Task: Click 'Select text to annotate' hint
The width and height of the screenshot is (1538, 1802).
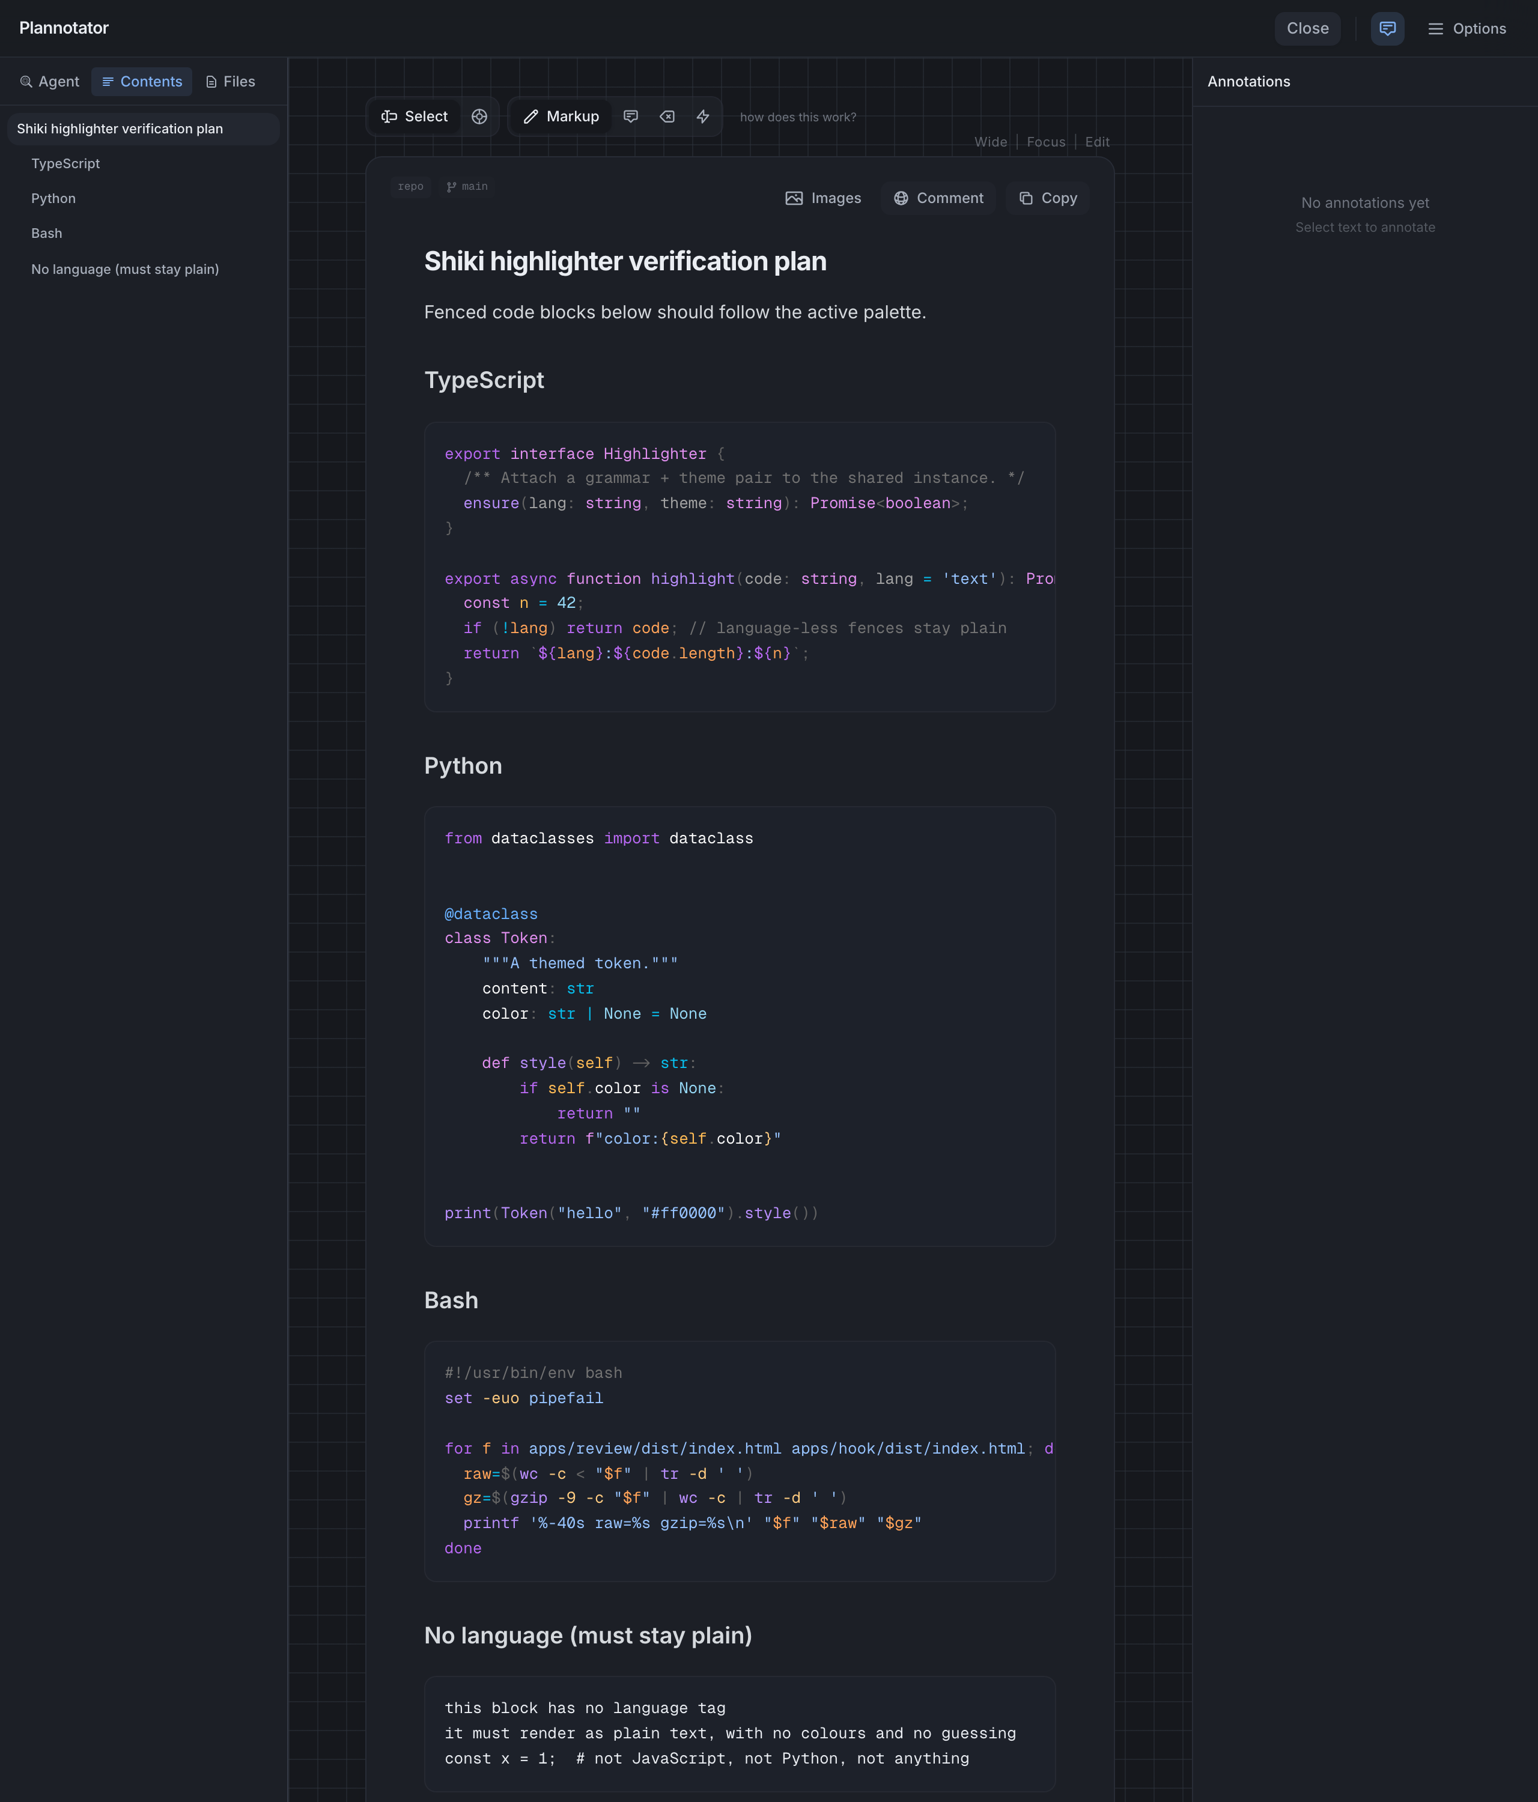Action: click(1365, 227)
